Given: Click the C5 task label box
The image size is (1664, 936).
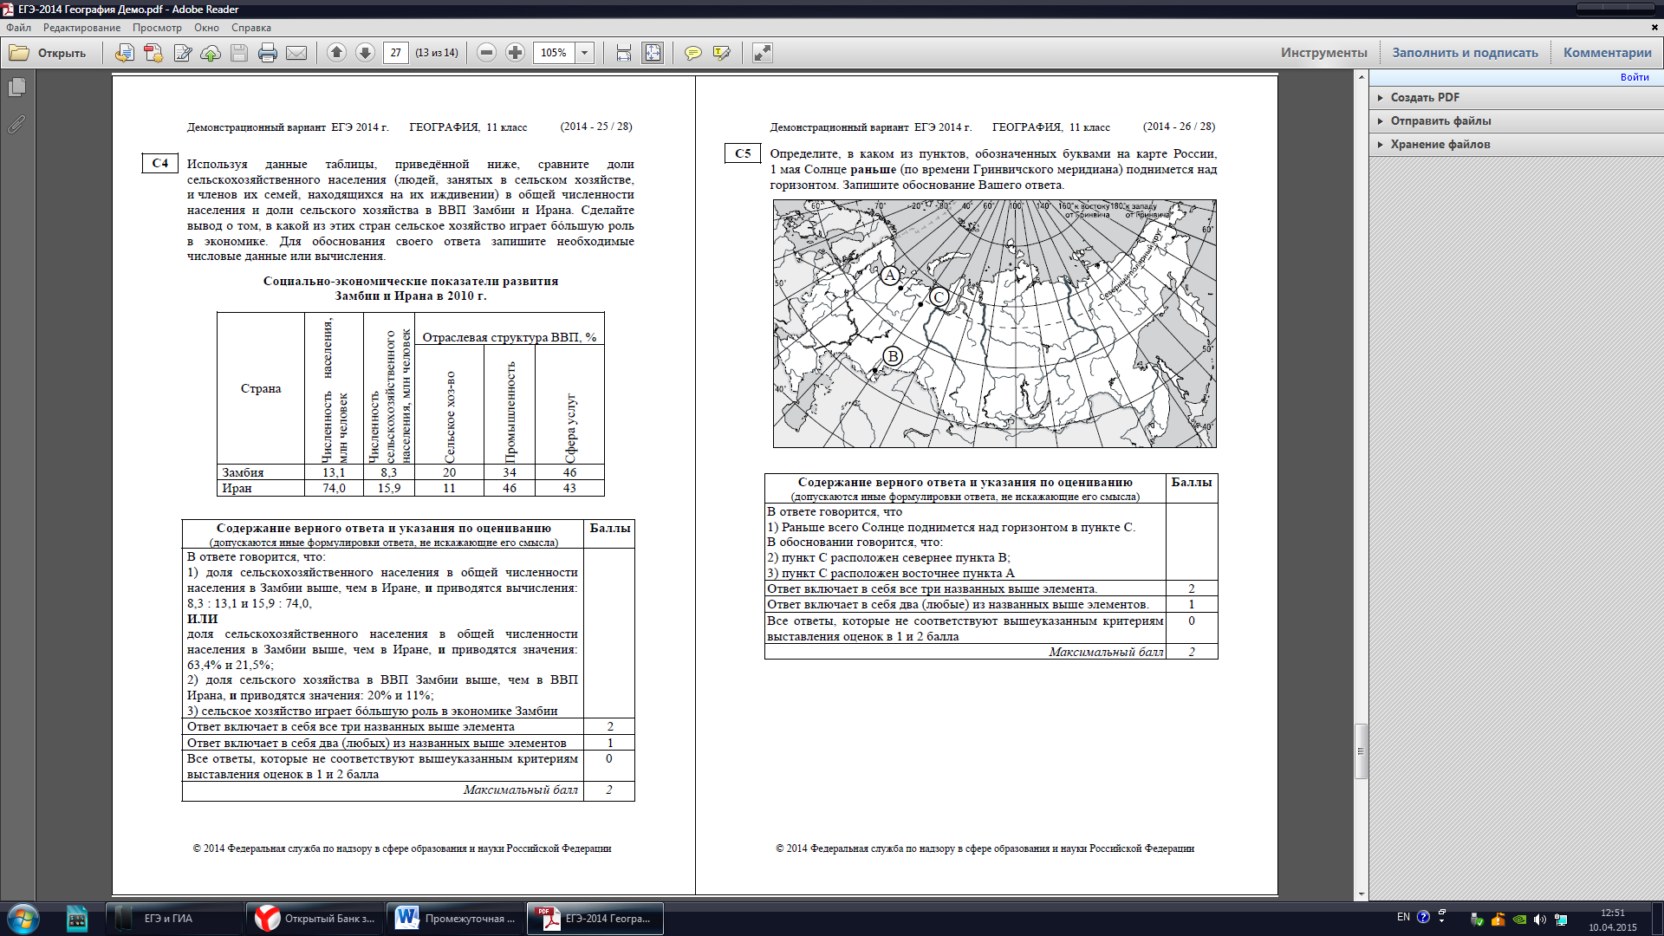Looking at the screenshot, I should click(743, 153).
